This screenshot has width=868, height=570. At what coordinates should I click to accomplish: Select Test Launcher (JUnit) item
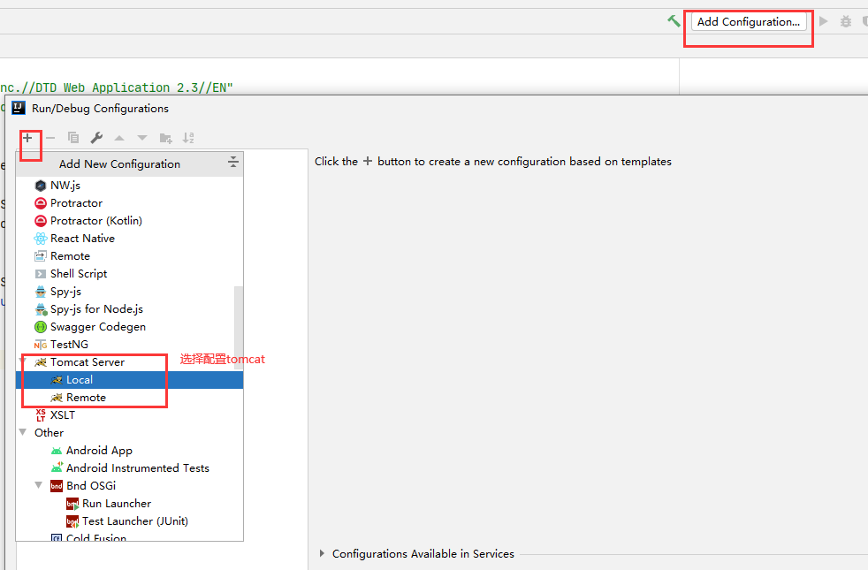pos(130,521)
